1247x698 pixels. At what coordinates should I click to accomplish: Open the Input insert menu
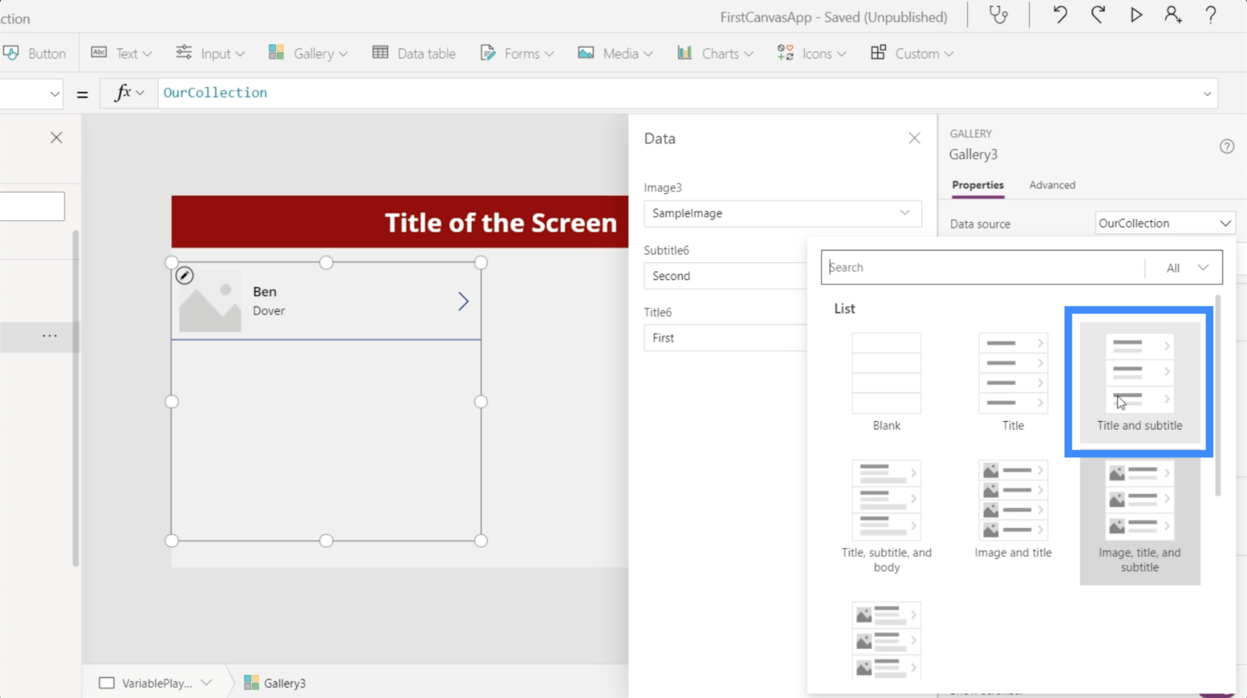coord(210,53)
